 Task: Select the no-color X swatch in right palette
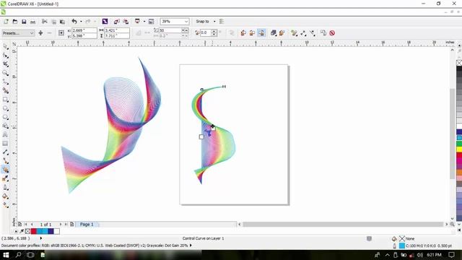point(459,63)
